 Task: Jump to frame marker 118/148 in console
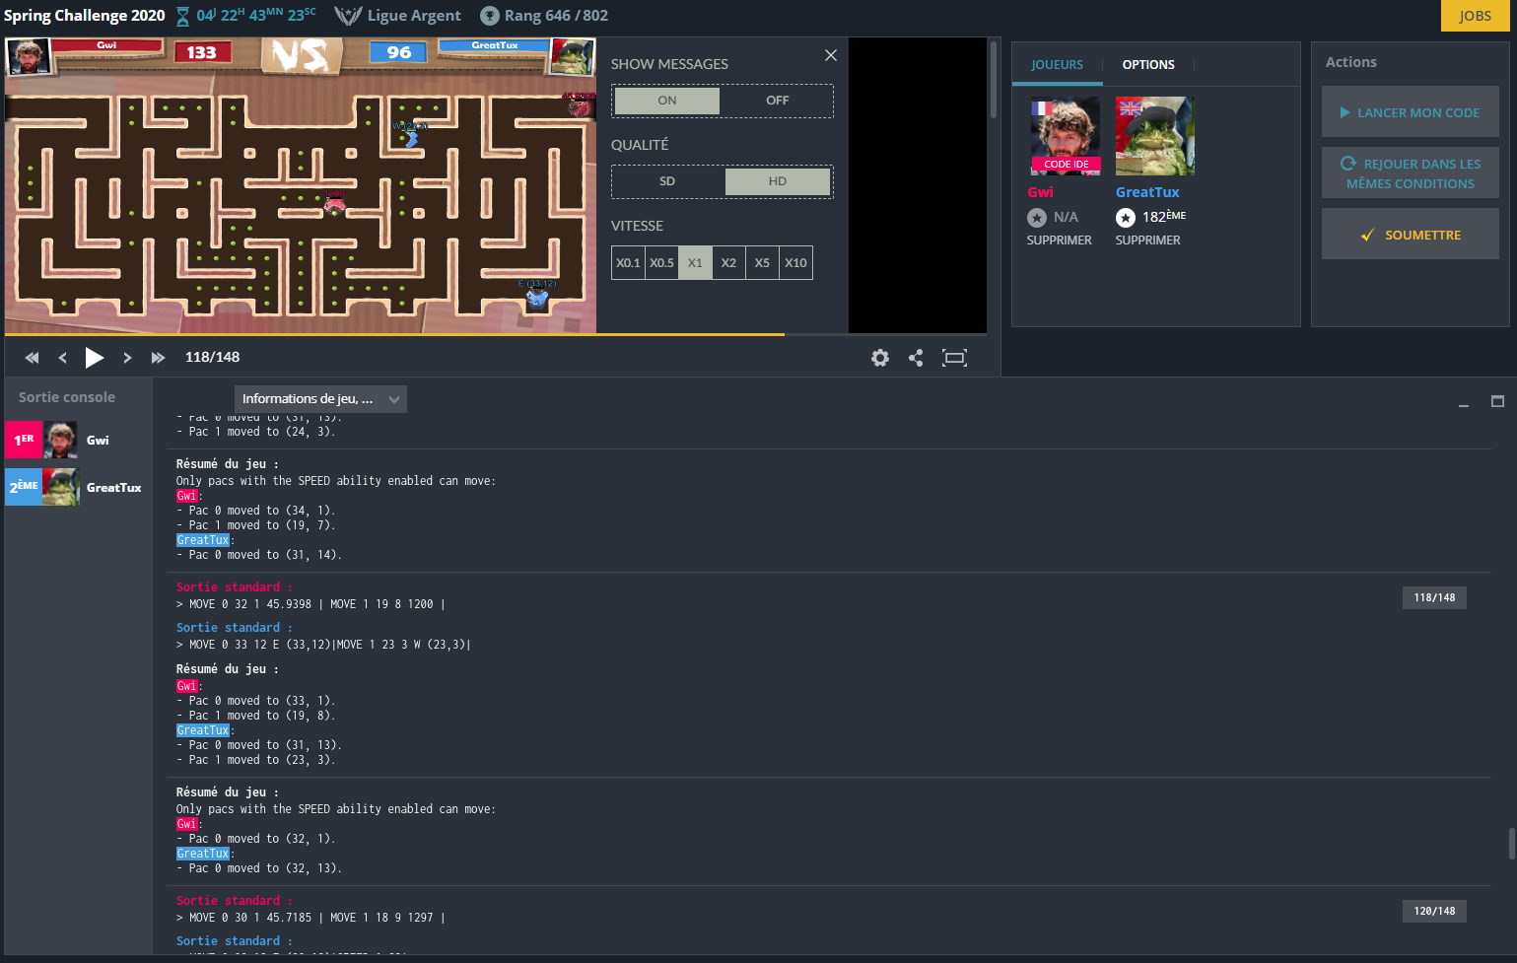click(x=1434, y=597)
